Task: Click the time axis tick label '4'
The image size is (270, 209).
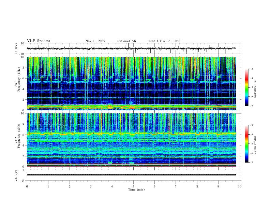Action: (x=112, y=186)
